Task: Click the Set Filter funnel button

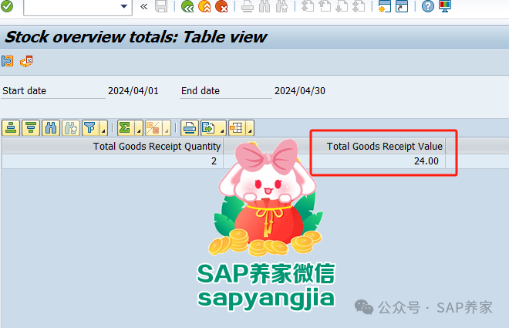Action: (x=90, y=127)
